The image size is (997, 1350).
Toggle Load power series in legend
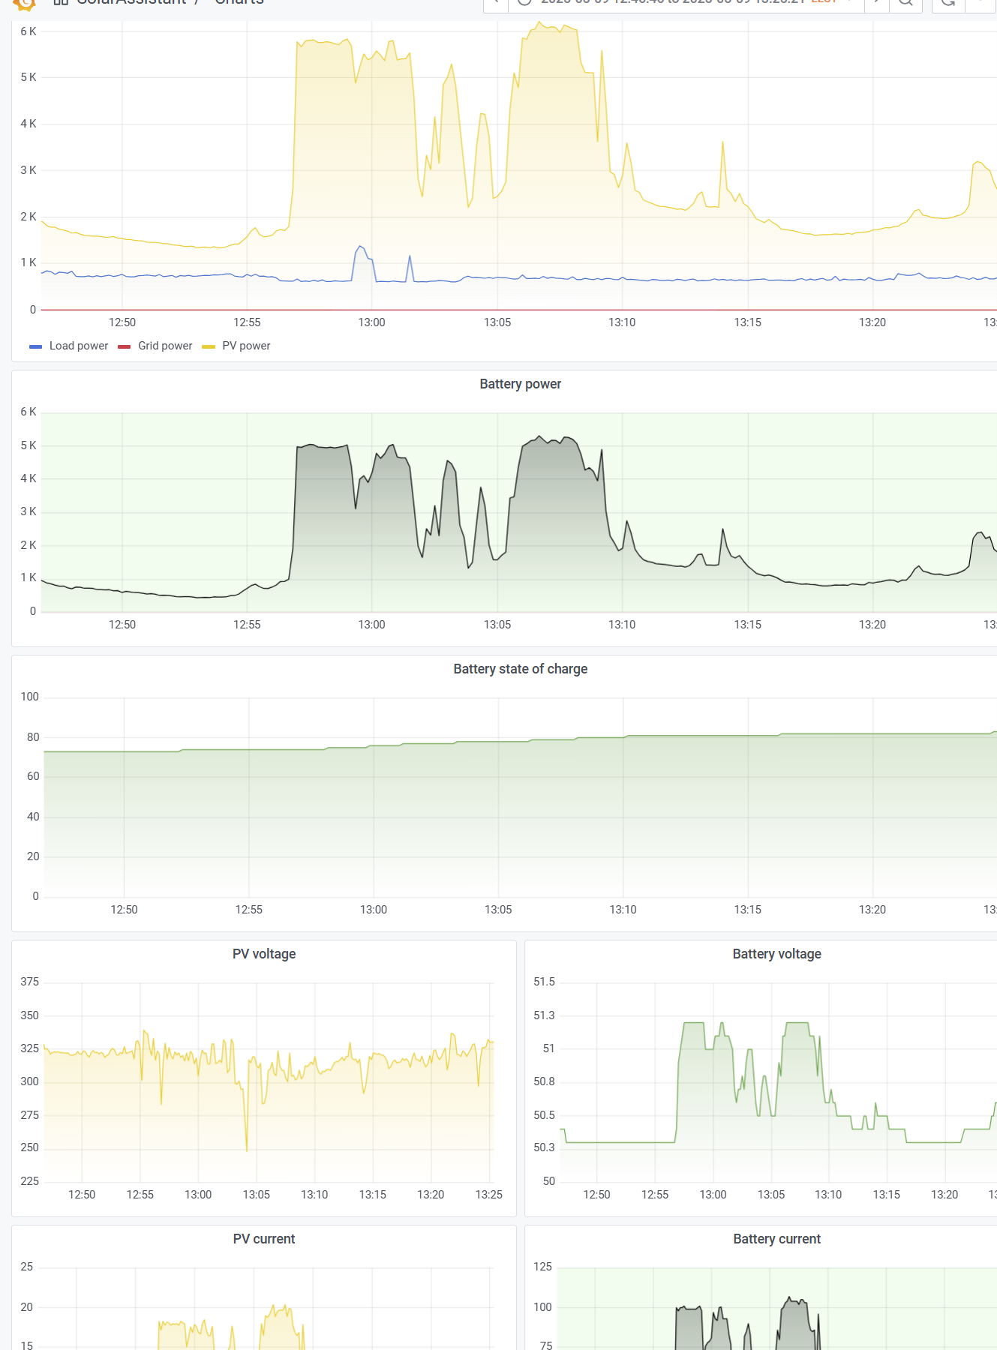point(79,346)
